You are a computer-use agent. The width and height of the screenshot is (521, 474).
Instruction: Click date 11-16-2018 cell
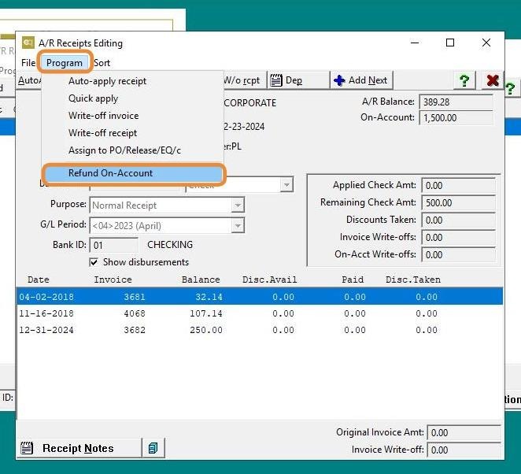46,313
